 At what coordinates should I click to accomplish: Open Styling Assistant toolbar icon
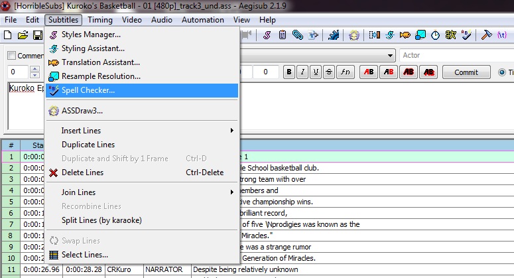[x=390, y=35]
